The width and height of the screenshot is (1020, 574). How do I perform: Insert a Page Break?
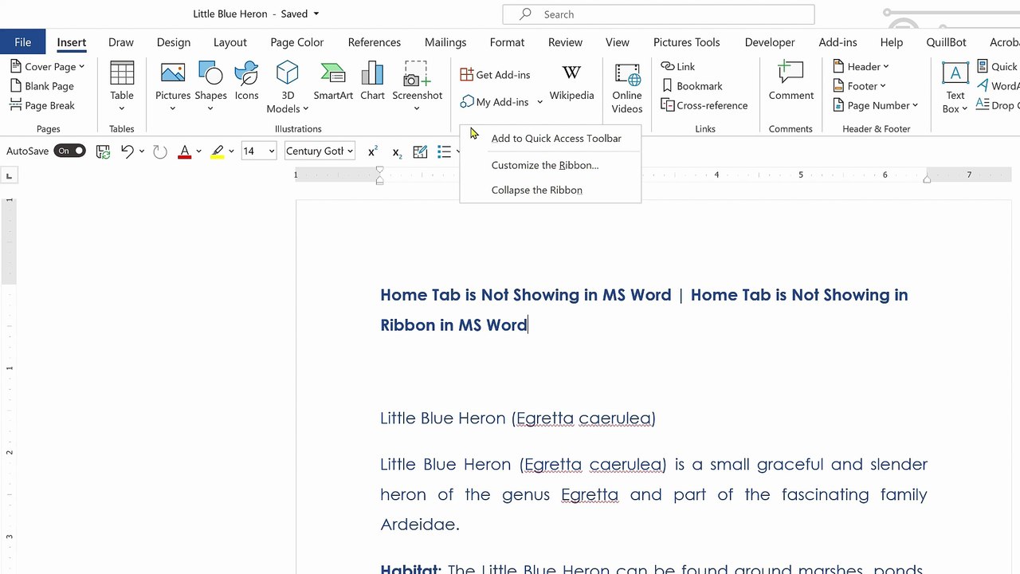pyautogui.click(x=43, y=105)
